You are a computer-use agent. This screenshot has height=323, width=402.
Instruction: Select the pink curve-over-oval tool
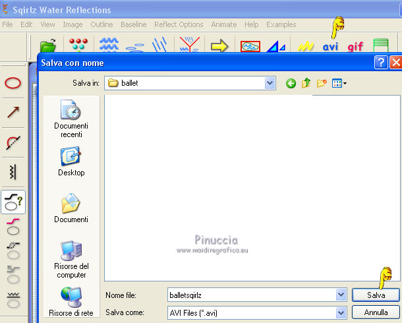[13, 227]
